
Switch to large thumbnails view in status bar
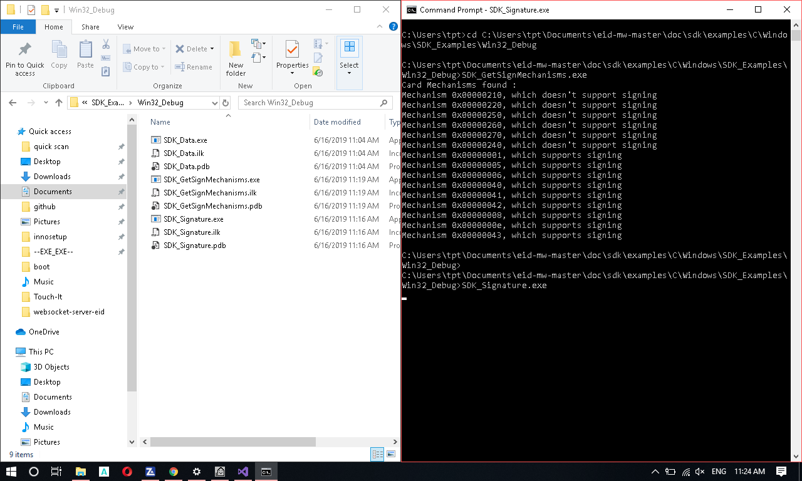pos(389,454)
